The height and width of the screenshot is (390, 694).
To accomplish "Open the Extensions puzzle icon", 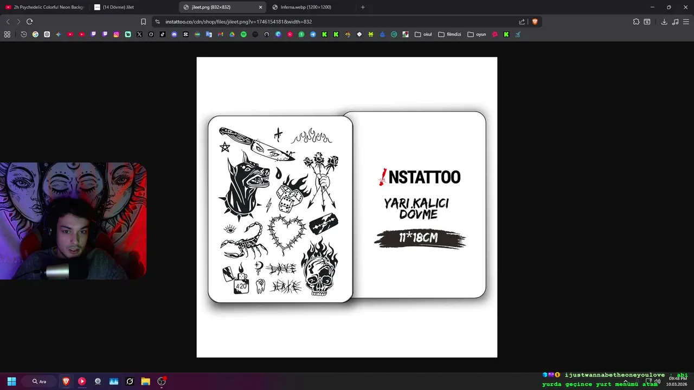I will (636, 22).
